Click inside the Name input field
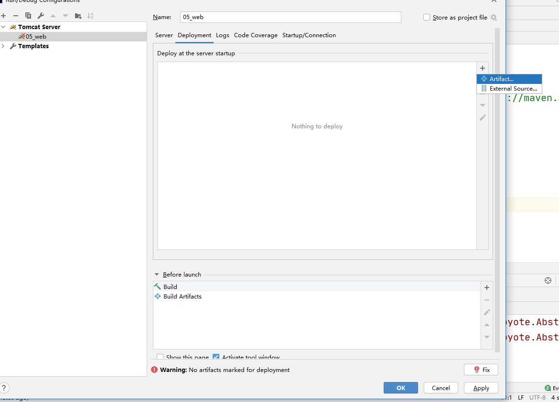 [287, 17]
